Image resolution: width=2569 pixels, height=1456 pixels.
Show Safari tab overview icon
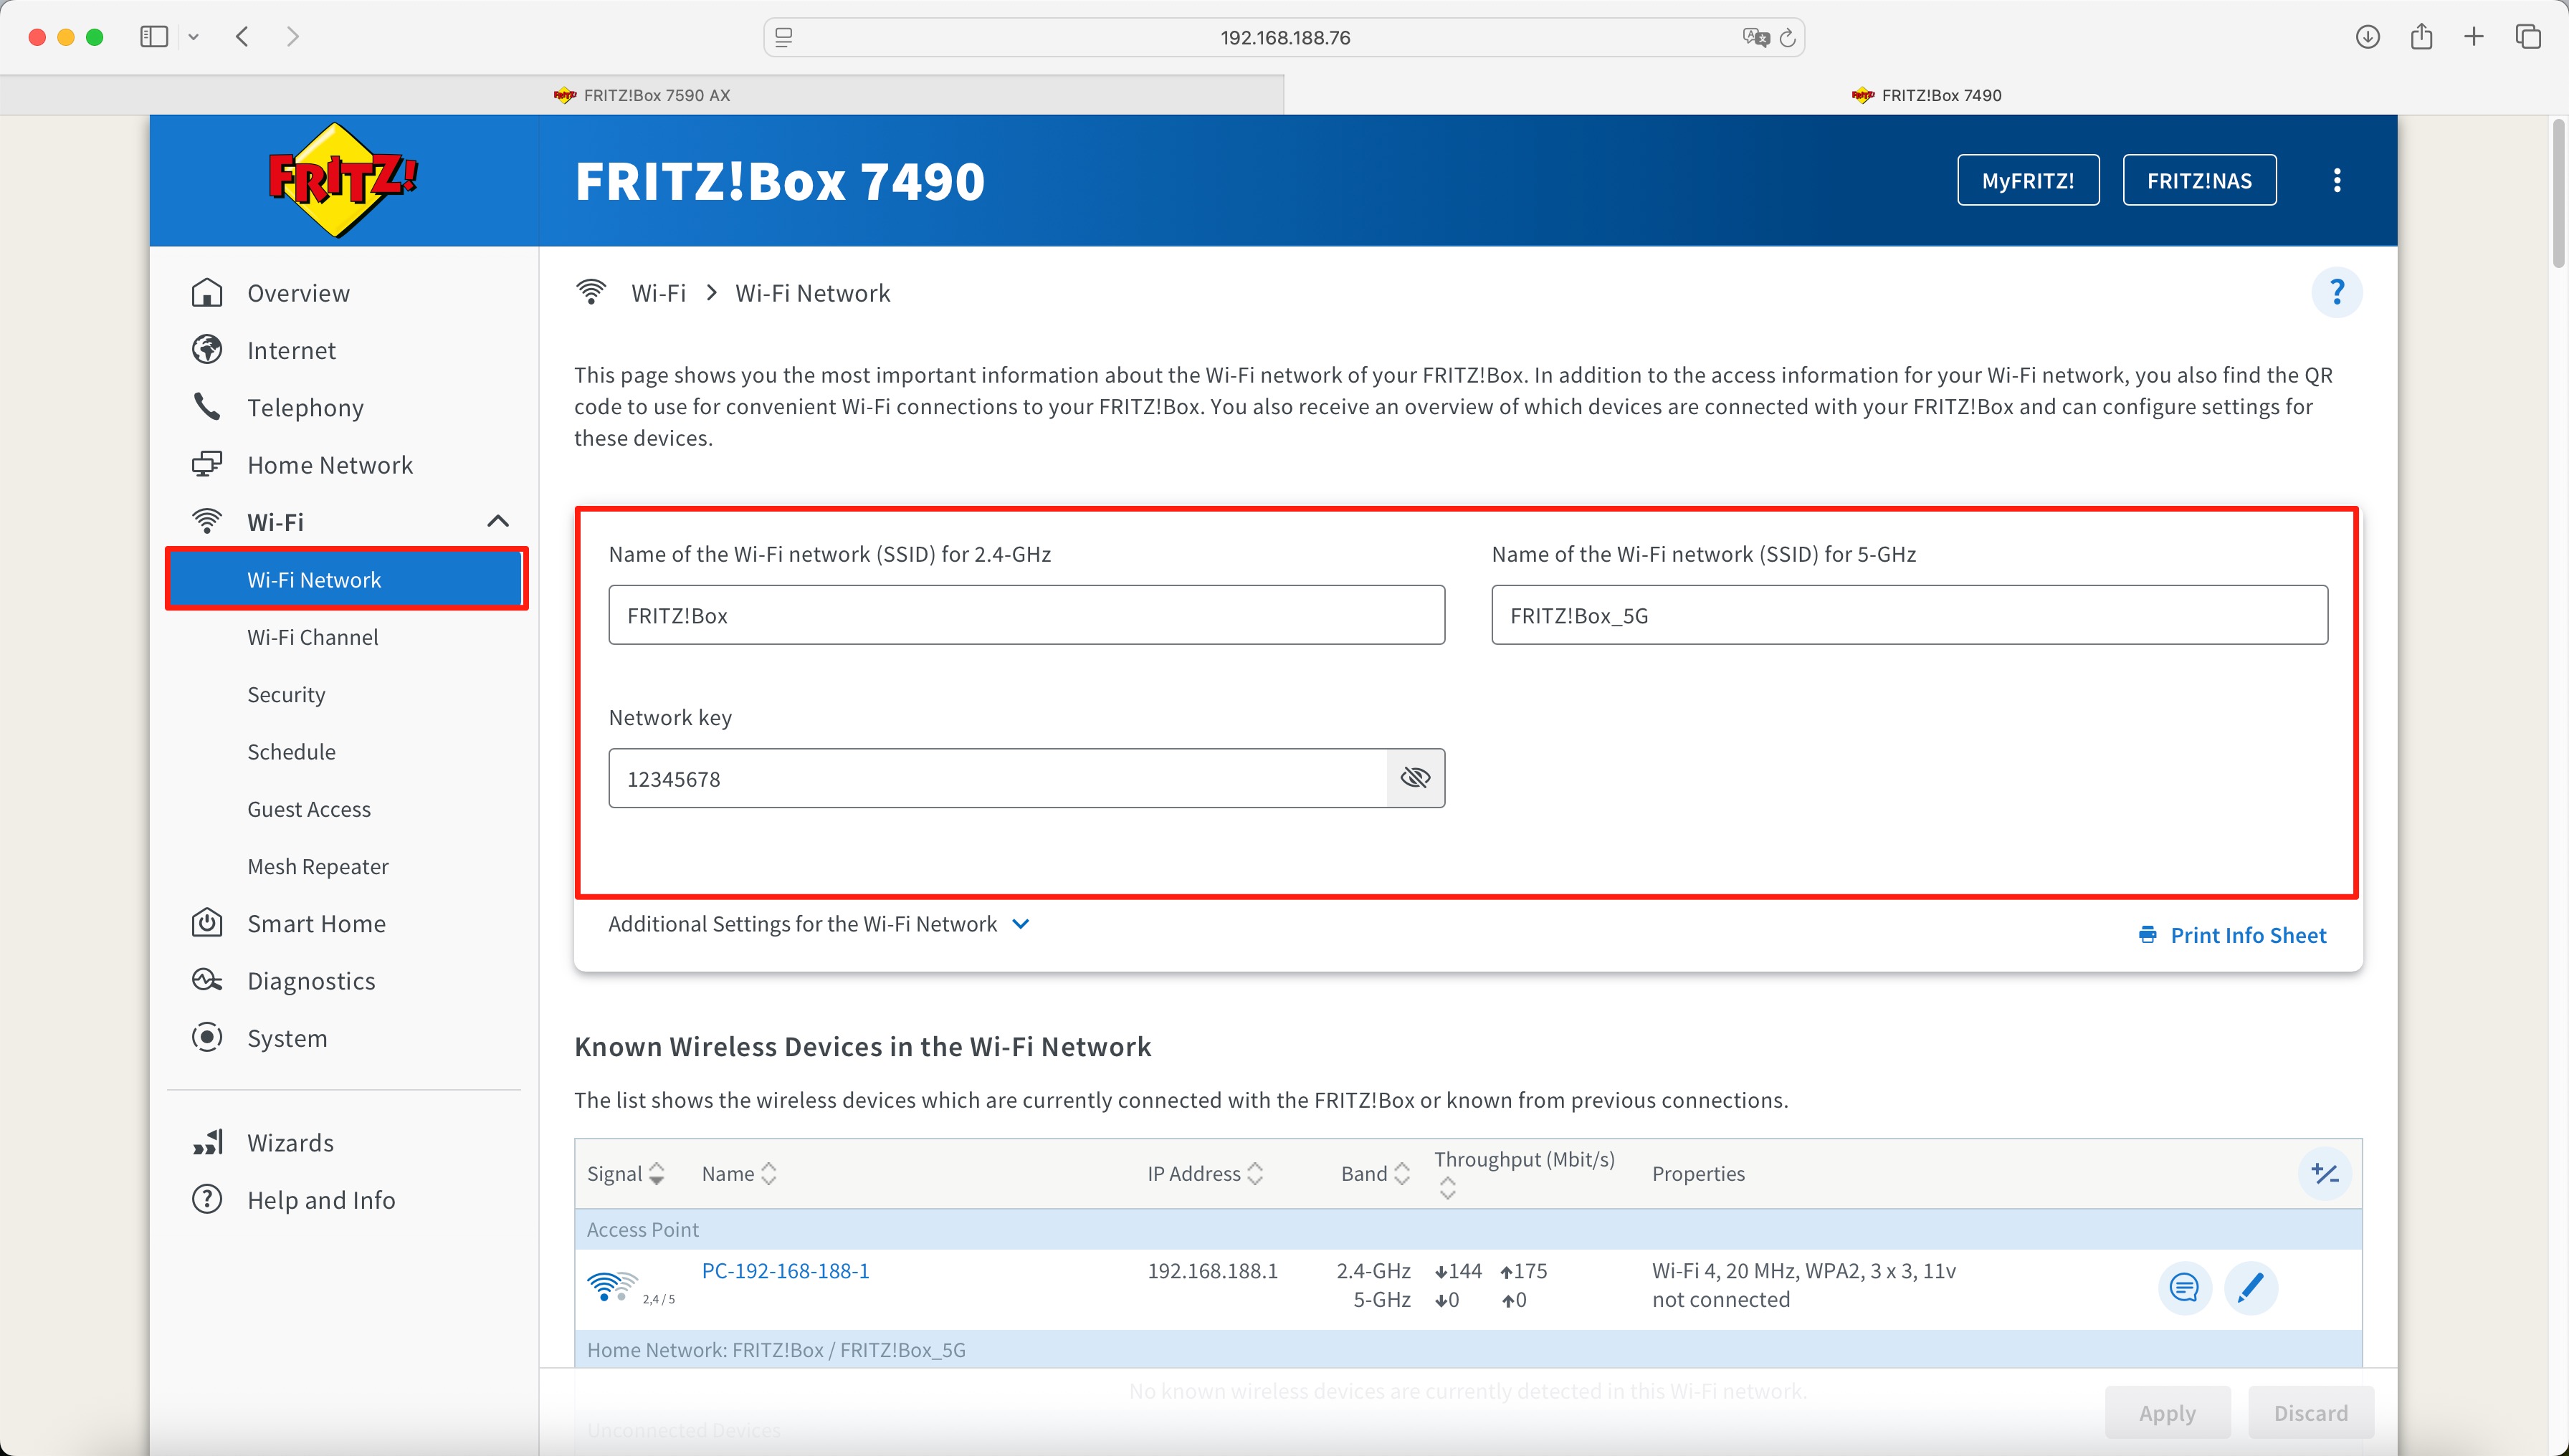[2528, 37]
